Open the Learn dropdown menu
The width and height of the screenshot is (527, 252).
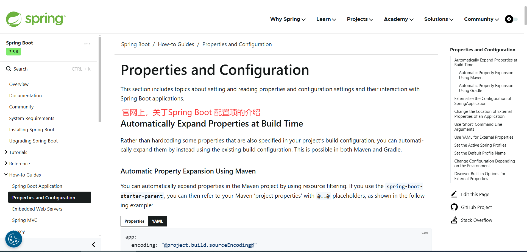click(x=326, y=19)
